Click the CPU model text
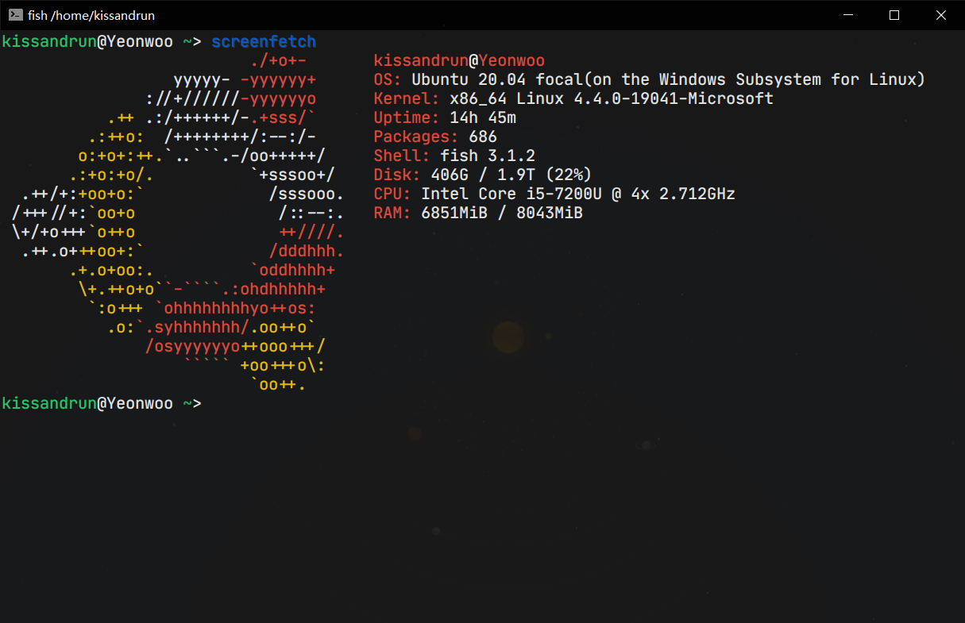Viewport: 965px width, 623px height. coord(572,193)
